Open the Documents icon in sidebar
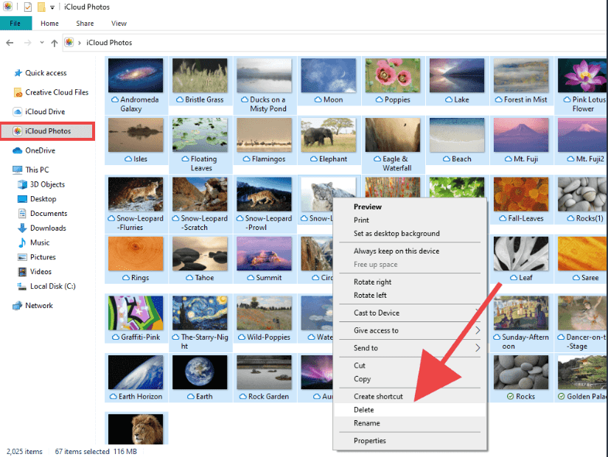This screenshot has height=457, width=608. coord(23,213)
